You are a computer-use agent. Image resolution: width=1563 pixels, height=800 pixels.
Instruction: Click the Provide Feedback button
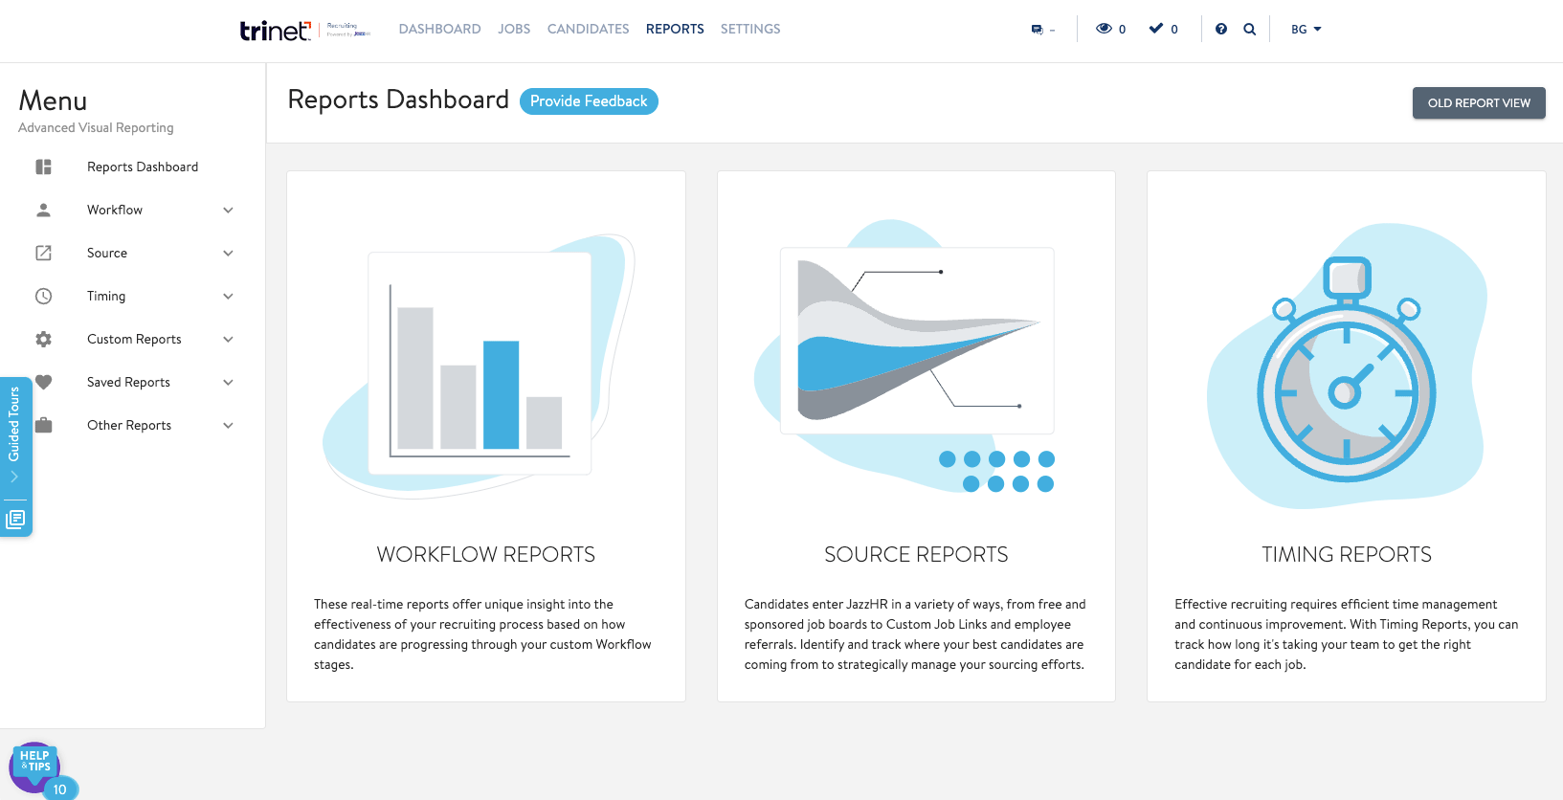click(589, 101)
